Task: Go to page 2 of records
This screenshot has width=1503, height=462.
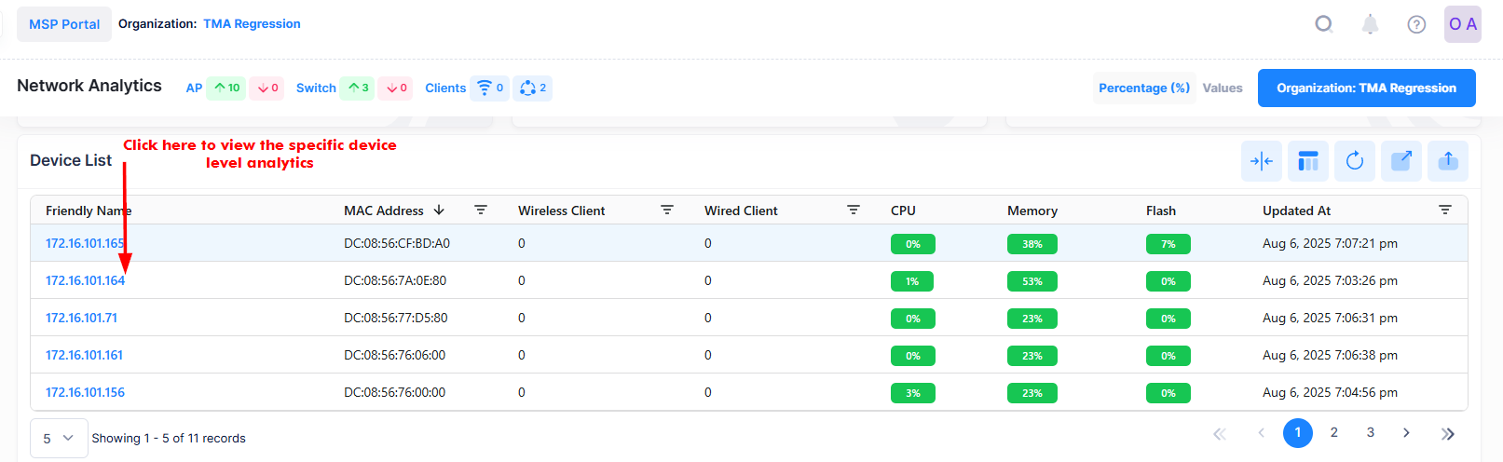Action: click(x=1333, y=432)
